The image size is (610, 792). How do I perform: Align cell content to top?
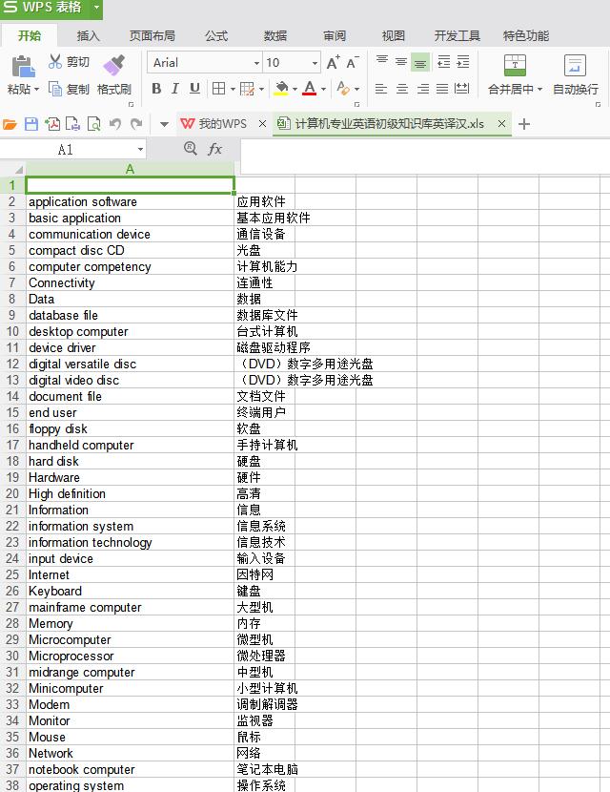pos(382,62)
